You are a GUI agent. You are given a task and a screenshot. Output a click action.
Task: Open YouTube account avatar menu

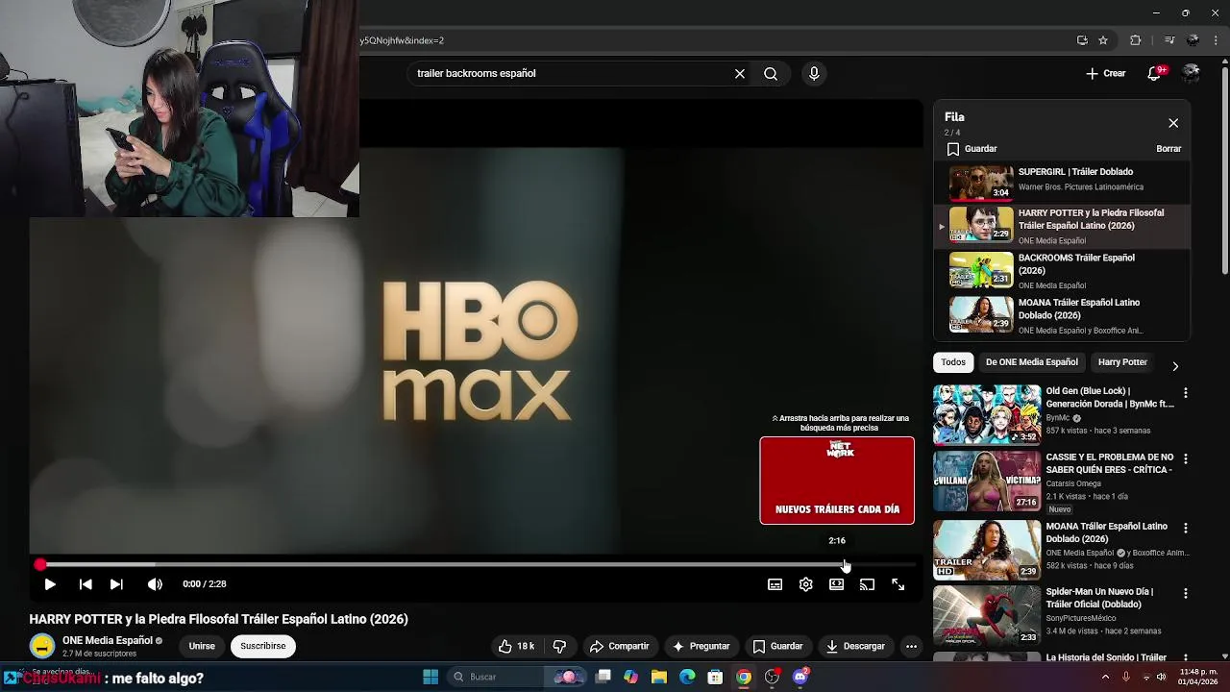coord(1192,74)
